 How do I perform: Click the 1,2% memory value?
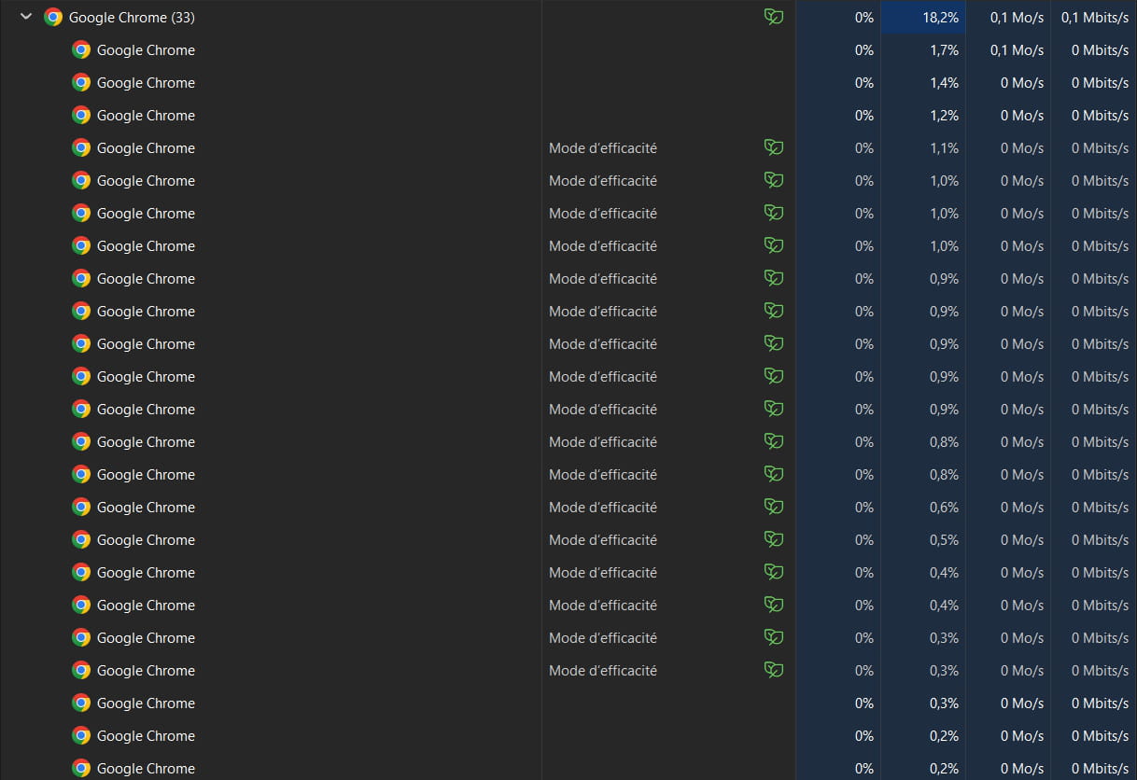[x=944, y=116]
